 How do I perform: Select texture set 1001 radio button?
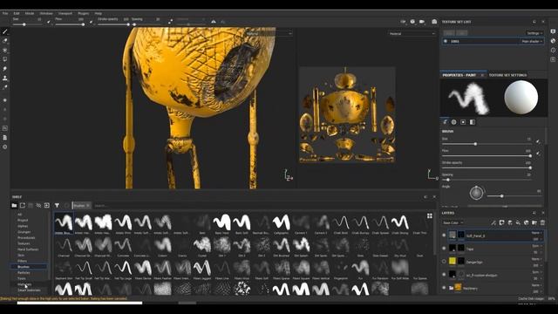446,41
